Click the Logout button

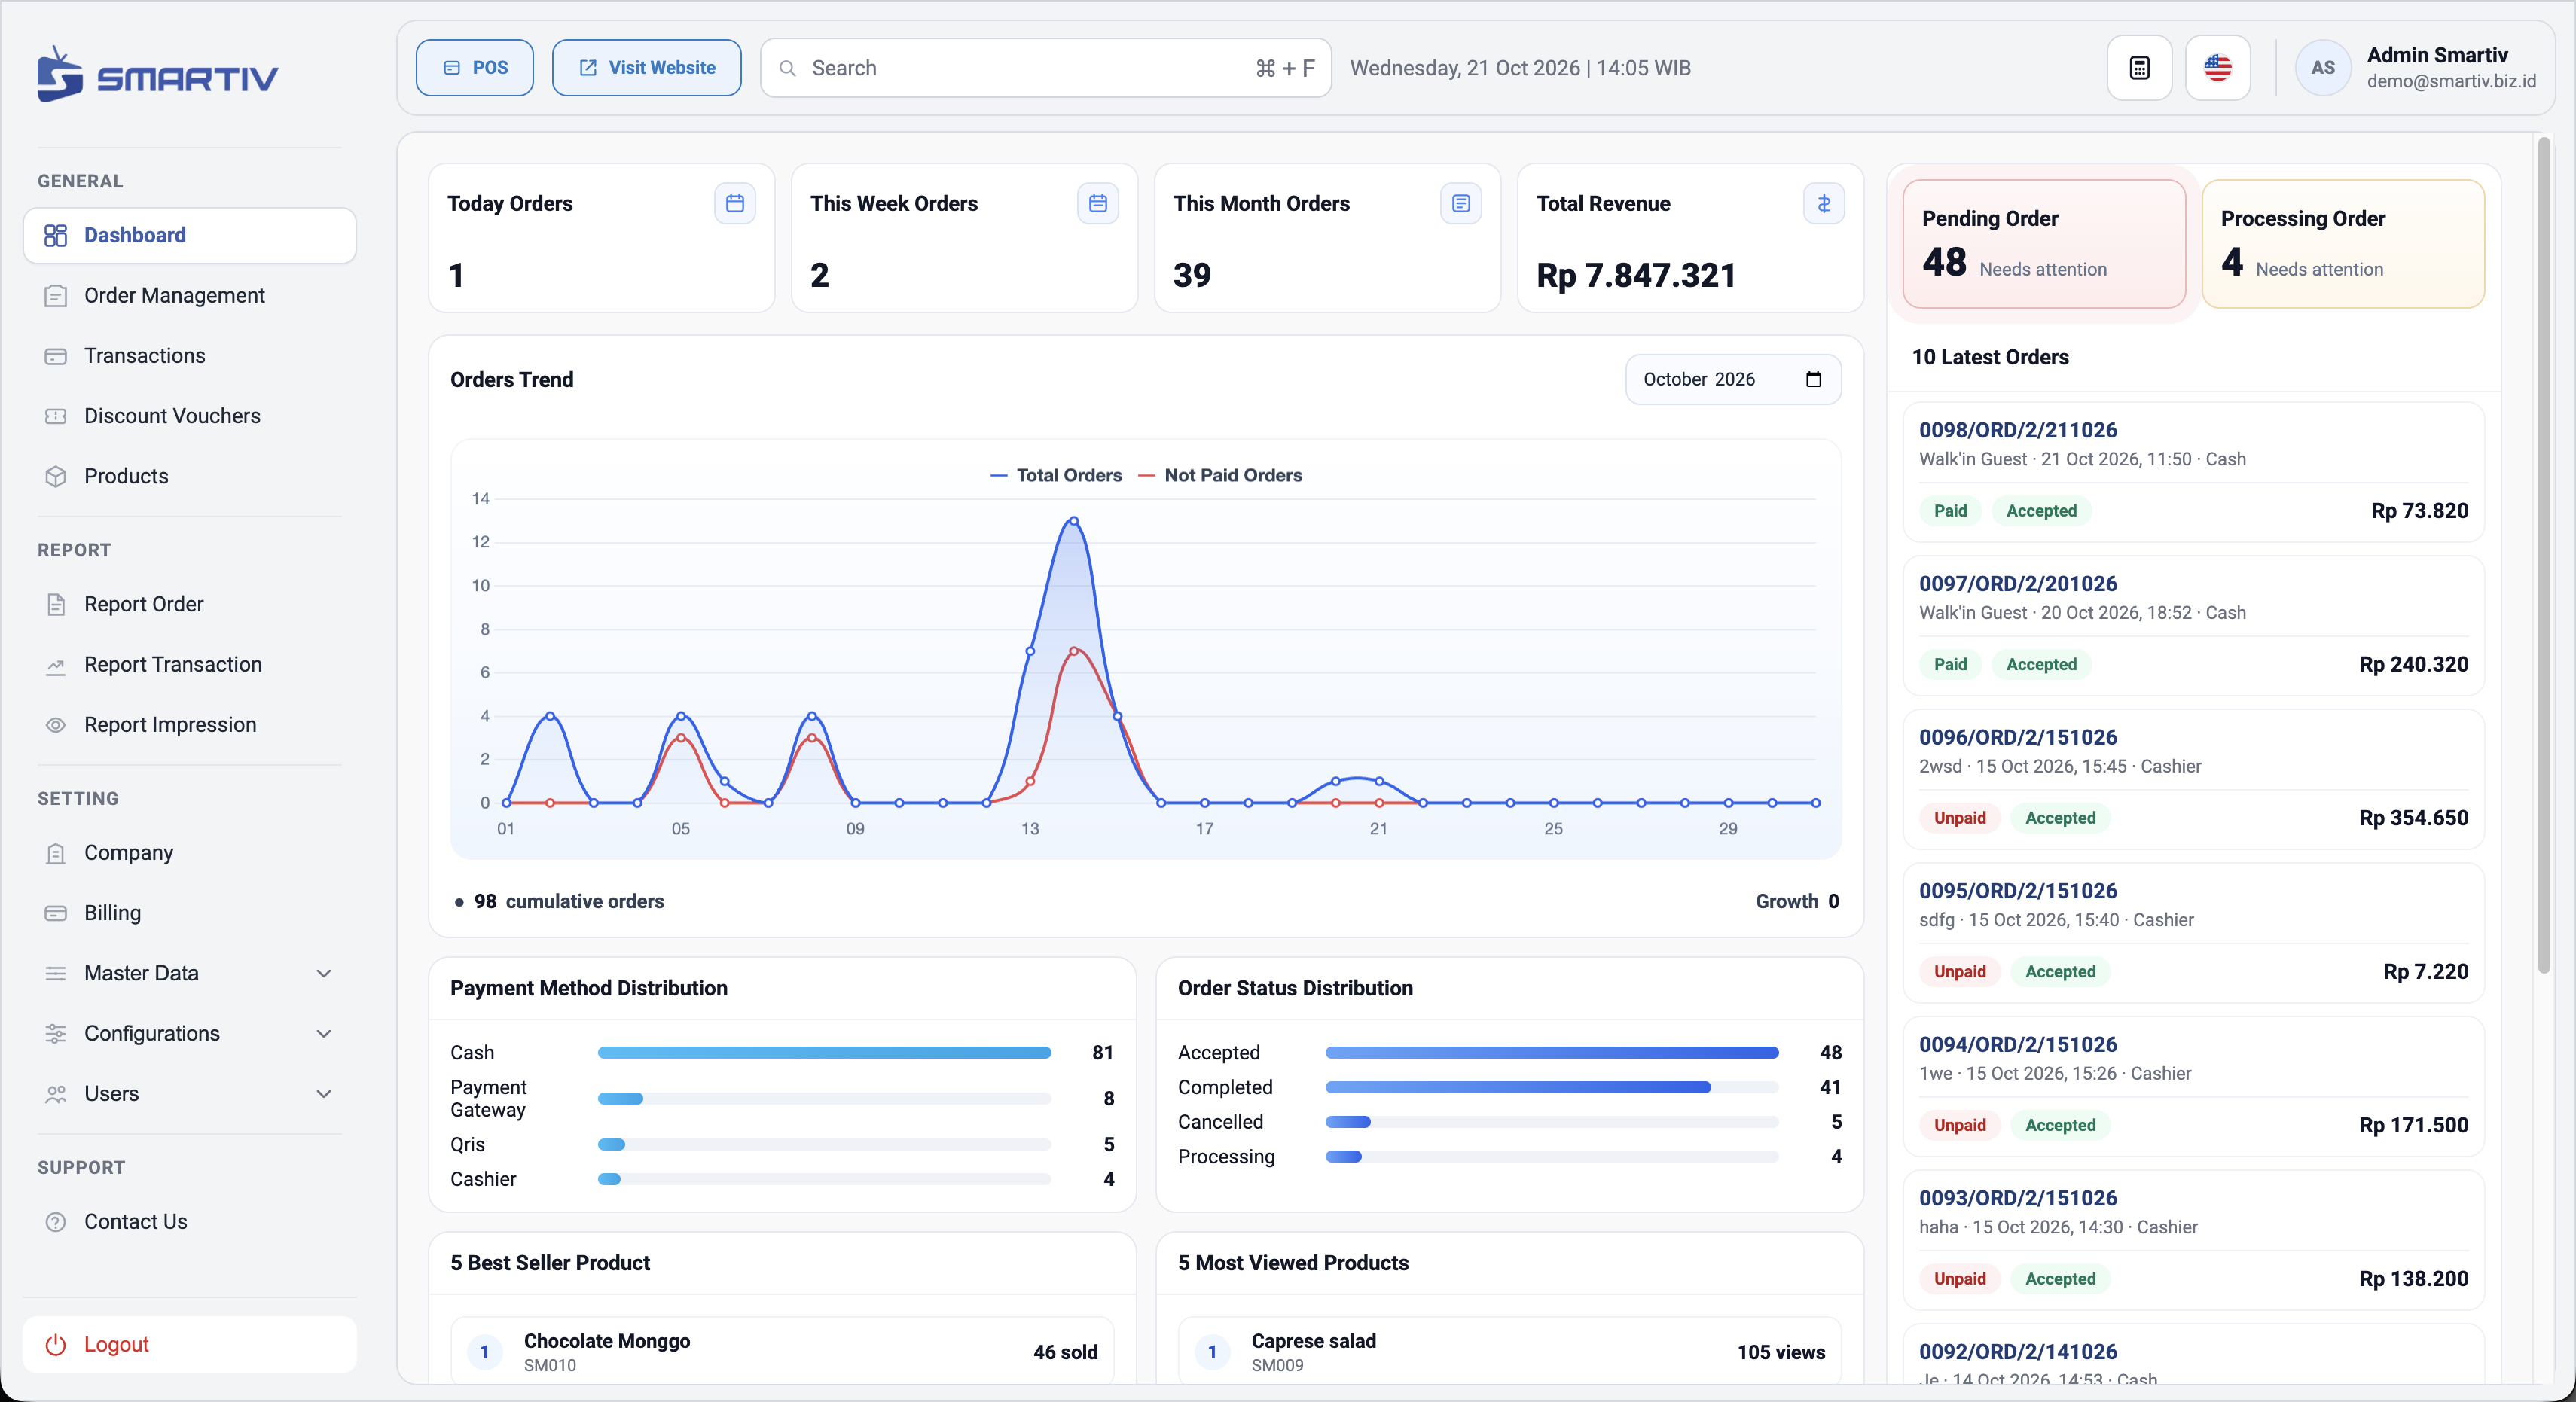[190, 1344]
